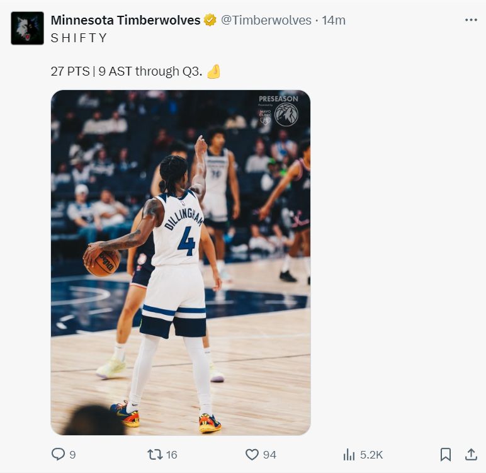This screenshot has height=473, width=486.
Task: Click the 5.2K views count
Action: pyautogui.click(x=371, y=455)
